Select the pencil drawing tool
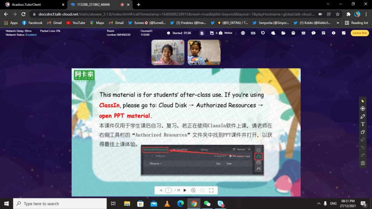 pyautogui.click(x=363, y=116)
